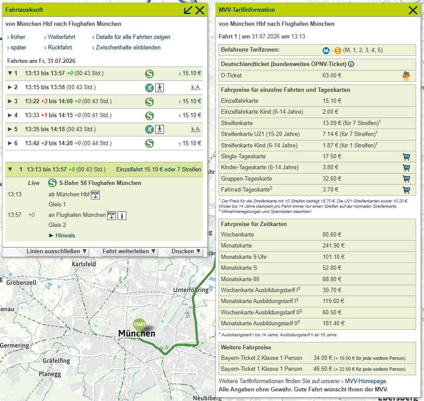424x401 pixels.
Task: Expand trip 6 departing 13:42
Action: tap(10, 143)
